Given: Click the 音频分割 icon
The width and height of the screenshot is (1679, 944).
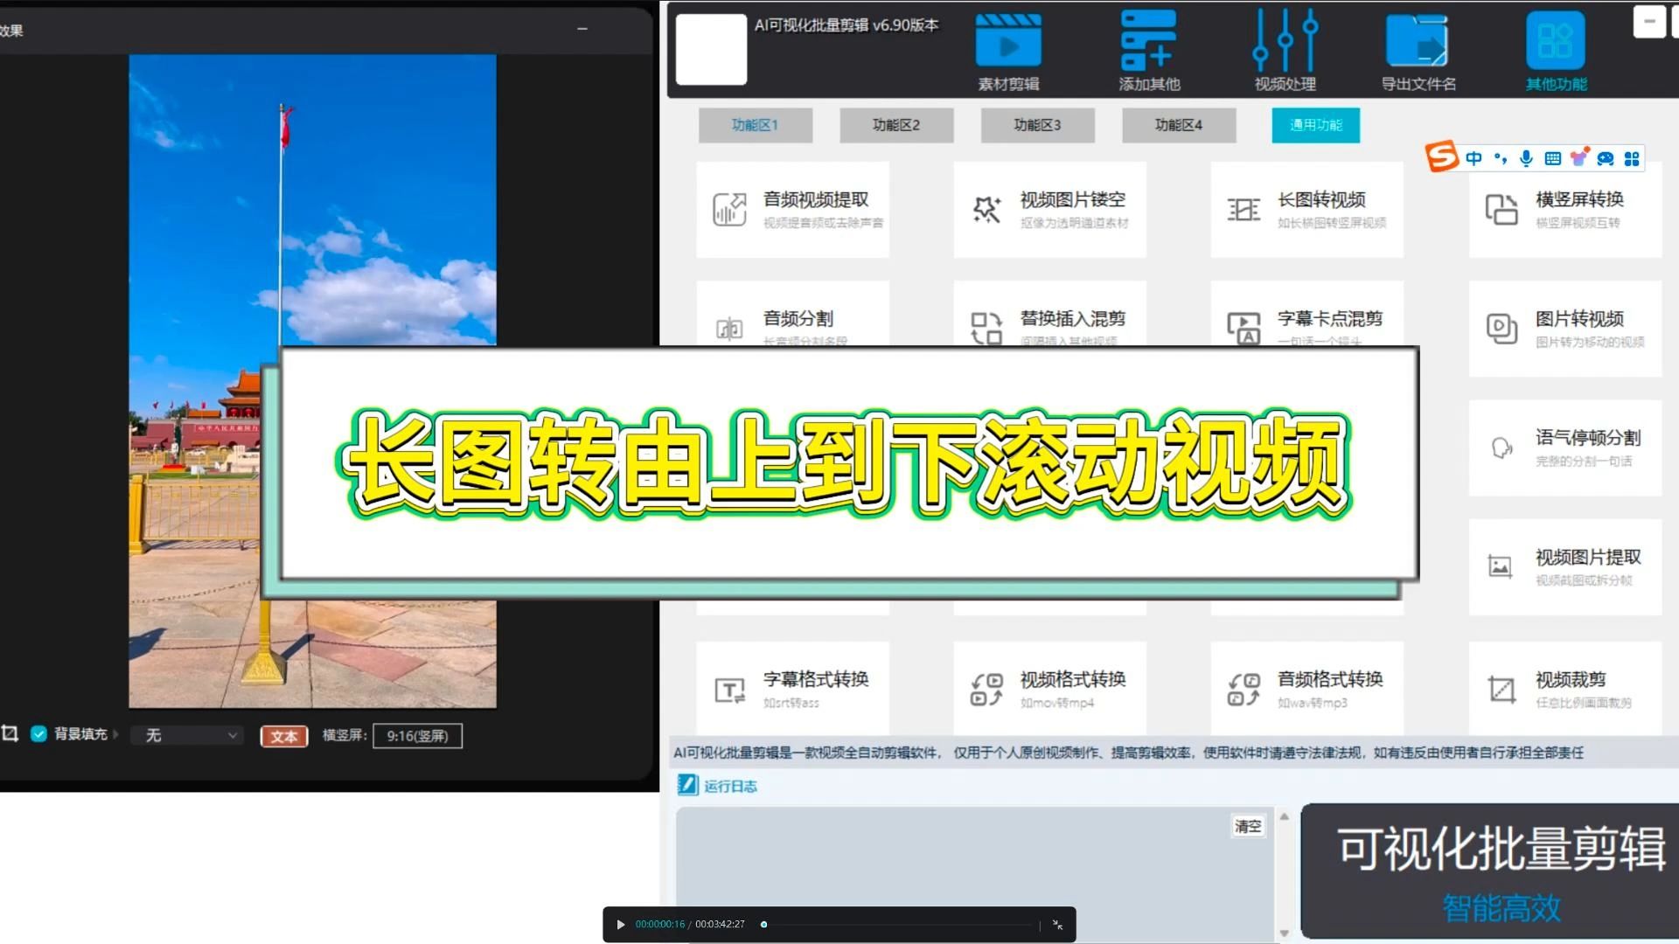Looking at the screenshot, I should (729, 329).
